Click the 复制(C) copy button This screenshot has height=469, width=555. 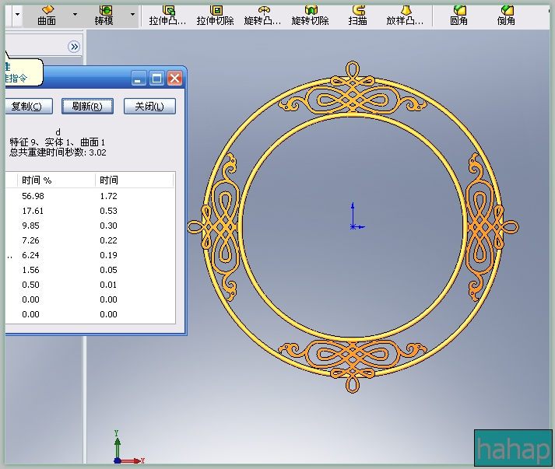pos(28,106)
